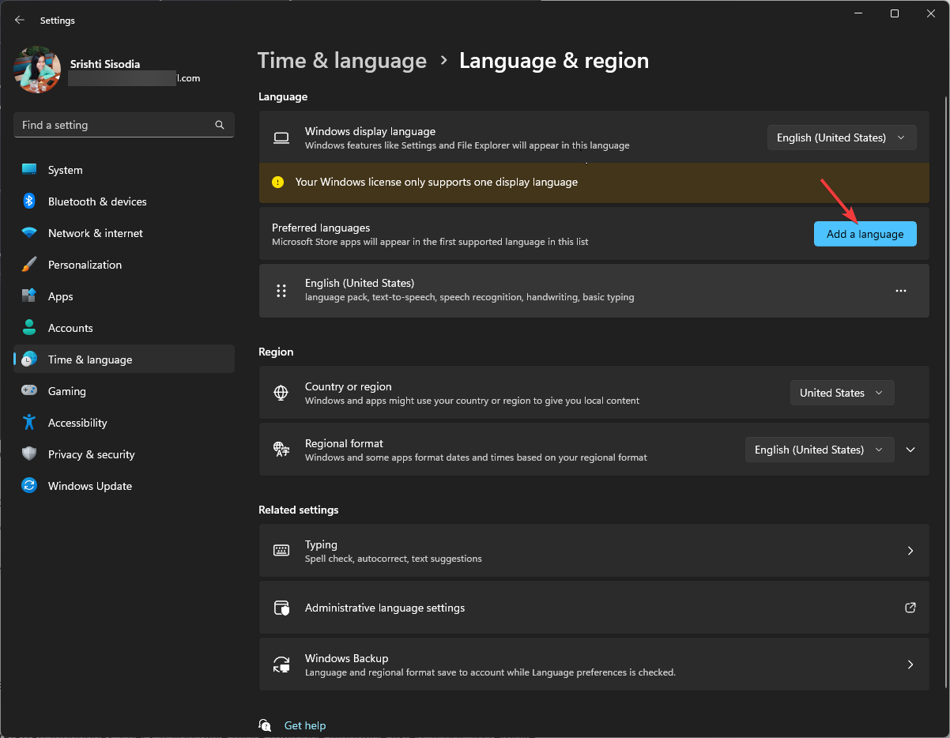The image size is (950, 738).
Task: Click the search magnifier icon
Action: point(220,125)
